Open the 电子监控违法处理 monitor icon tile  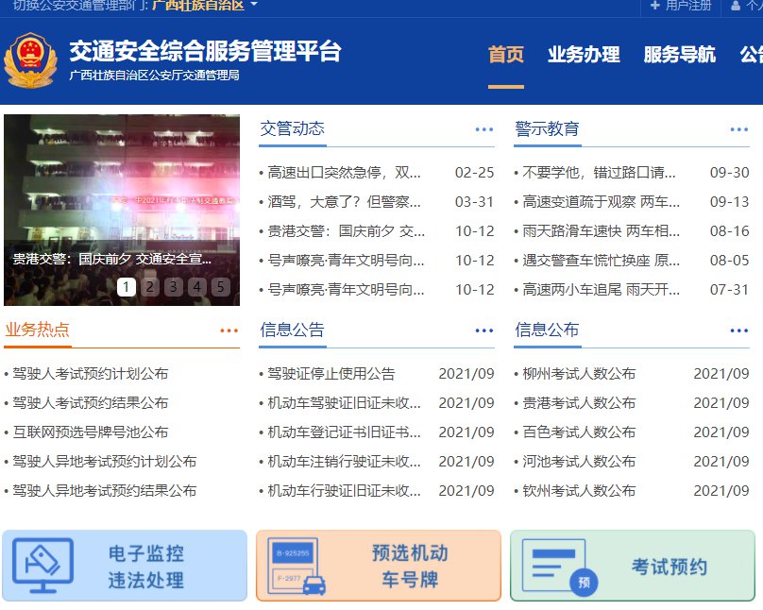(125, 567)
